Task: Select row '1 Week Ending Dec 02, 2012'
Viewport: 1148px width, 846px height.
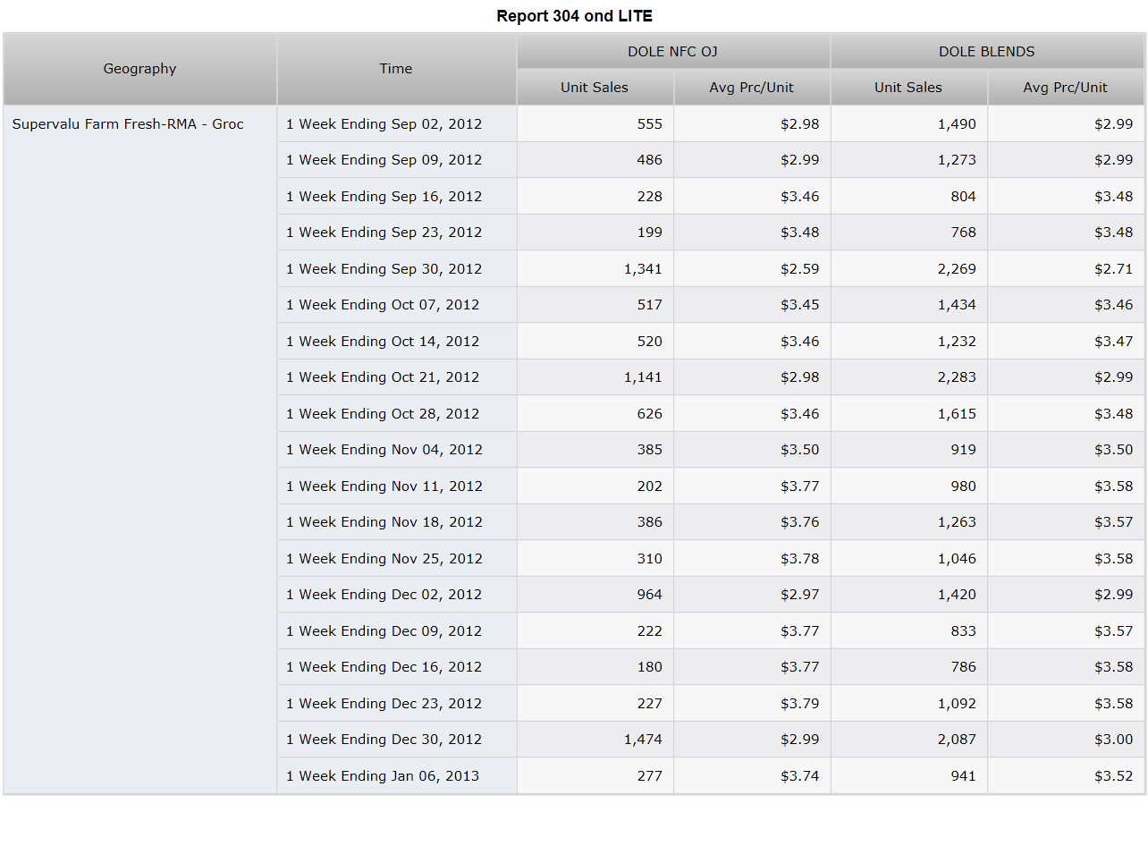Action: click(396, 595)
